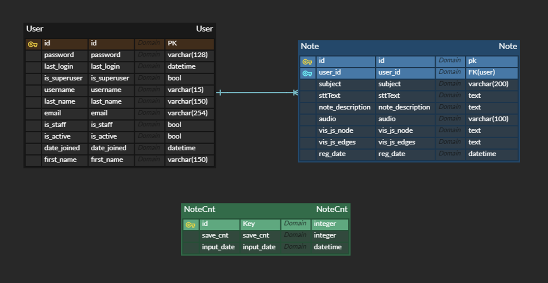This screenshot has height=283, width=548.
Task: Select the Key cell in NoteCnt table
Action: (x=260, y=224)
